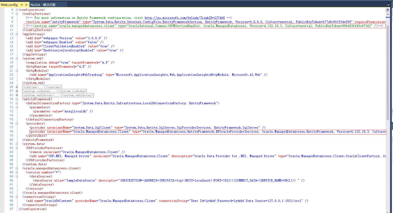Collapse the providers node on line 76
The height and width of the screenshot is (213, 393).
coord(17,124)
